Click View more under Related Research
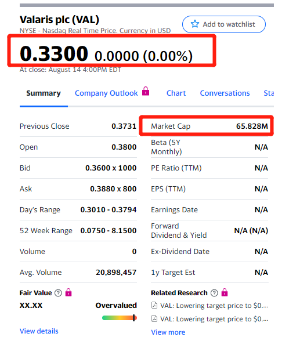Viewport: 300px width, 337px height. (168, 332)
